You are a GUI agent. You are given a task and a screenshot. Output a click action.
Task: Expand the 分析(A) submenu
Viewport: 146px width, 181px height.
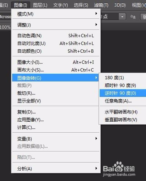click(56, 168)
